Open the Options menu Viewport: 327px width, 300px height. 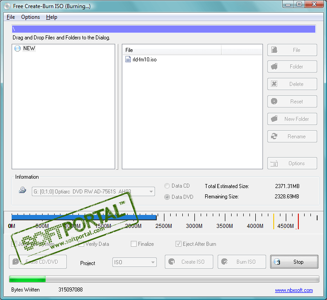30,17
